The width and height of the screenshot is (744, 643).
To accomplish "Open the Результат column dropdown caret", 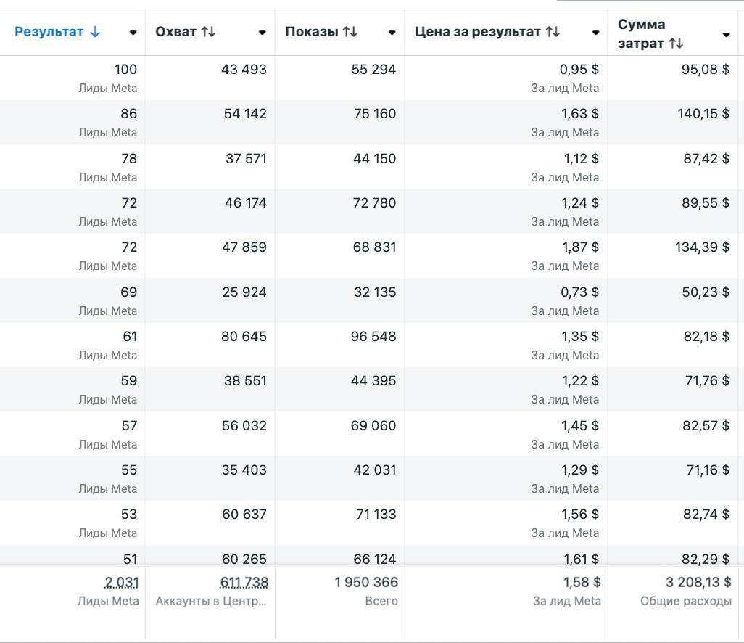I will pyautogui.click(x=133, y=33).
